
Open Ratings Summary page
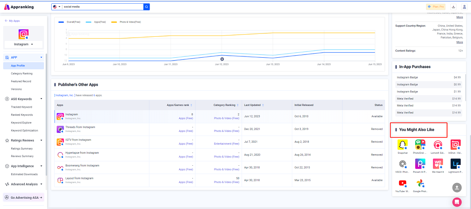click(x=21, y=148)
